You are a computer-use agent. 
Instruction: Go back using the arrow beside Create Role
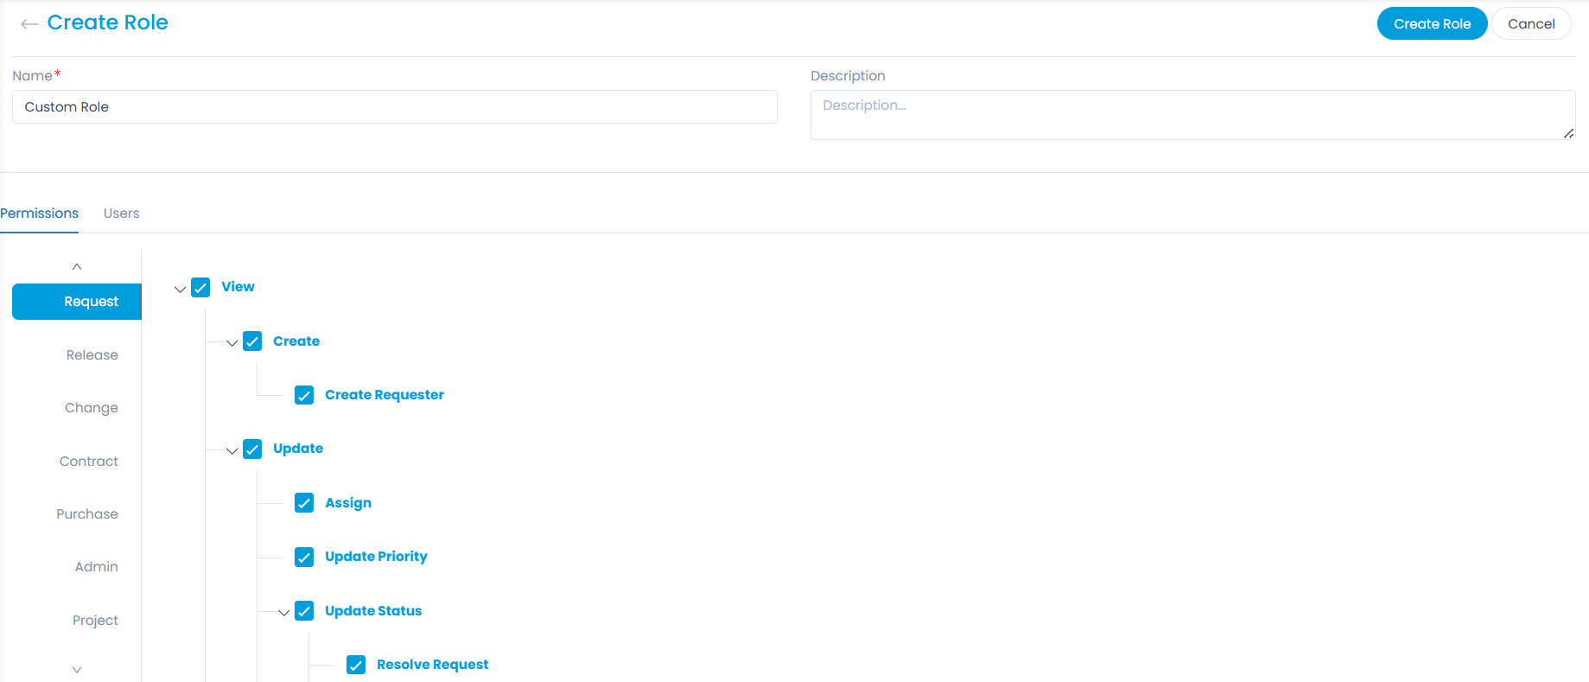pos(29,24)
